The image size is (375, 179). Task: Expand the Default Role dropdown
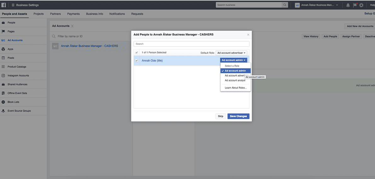(231, 53)
